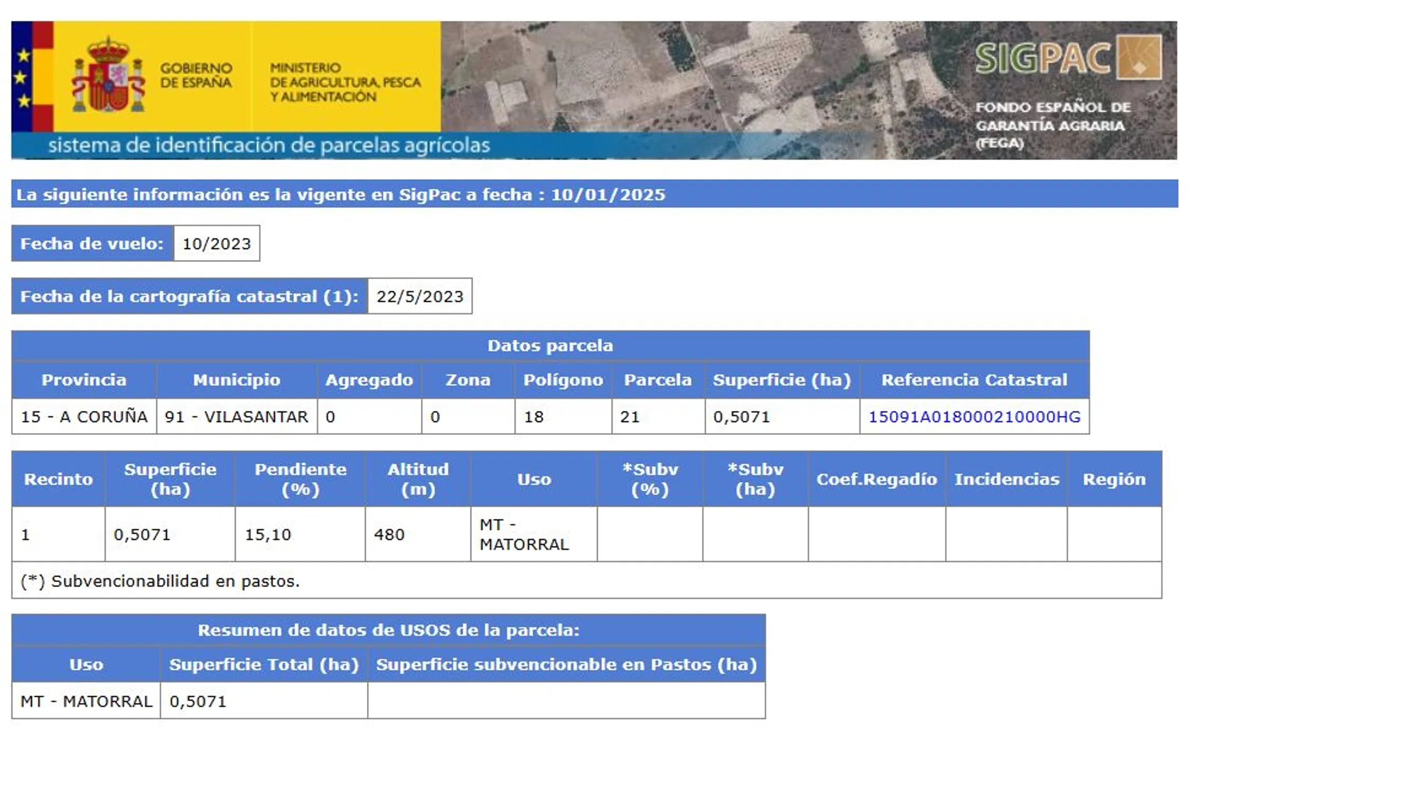
Task: Open catastral reference 15091A018000210000HG link
Action: (x=974, y=417)
